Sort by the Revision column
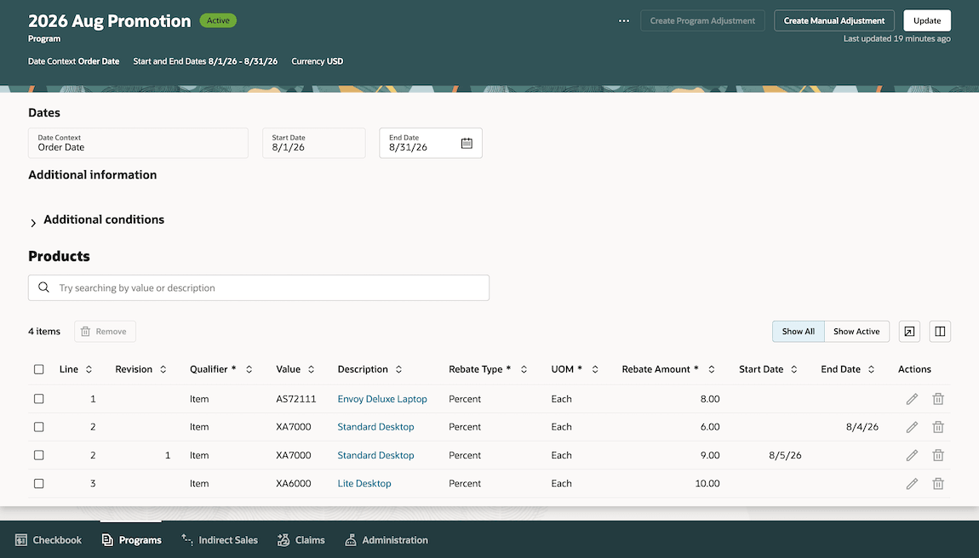Image resolution: width=979 pixels, height=558 pixels. pos(163,369)
